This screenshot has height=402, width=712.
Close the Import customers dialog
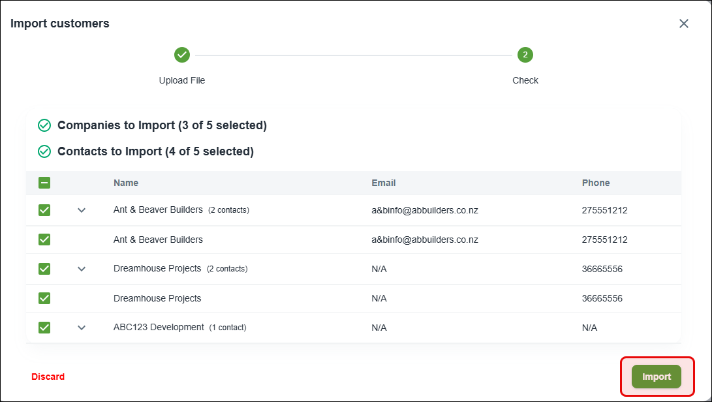point(683,23)
